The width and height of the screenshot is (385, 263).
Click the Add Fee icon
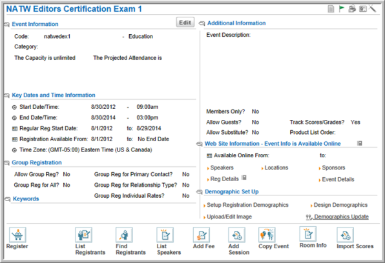tap(202, 235)
